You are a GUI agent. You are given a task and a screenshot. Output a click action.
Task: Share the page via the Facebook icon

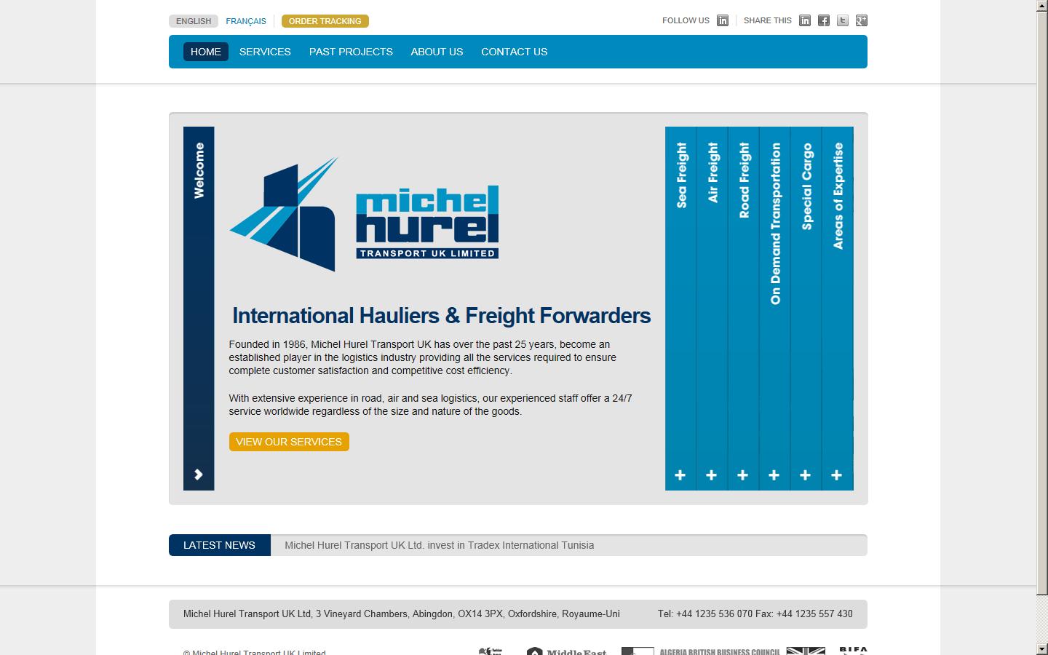823,20
